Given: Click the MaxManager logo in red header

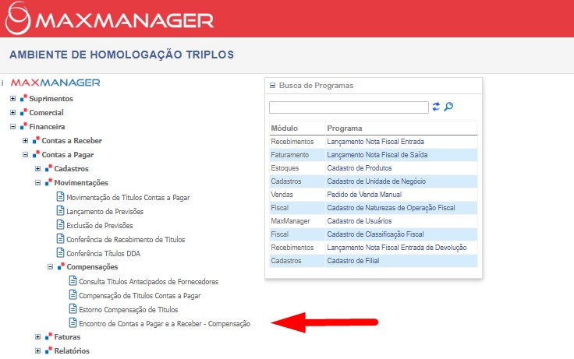Looking at the screenshot, I should coord(109,18).
